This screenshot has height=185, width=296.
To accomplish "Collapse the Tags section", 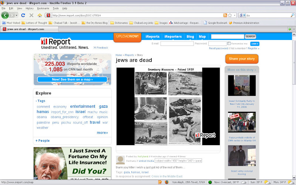I will (x=40, y=101).
